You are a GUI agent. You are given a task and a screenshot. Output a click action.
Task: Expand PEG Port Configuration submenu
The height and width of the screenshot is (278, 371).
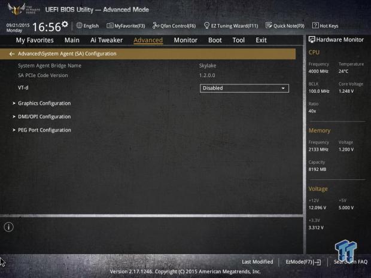(44, 130)
